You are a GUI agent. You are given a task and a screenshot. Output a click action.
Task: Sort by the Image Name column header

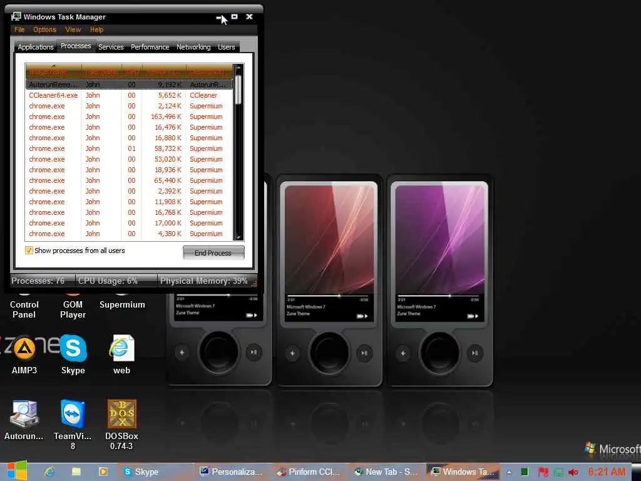[x=53, y=72]
